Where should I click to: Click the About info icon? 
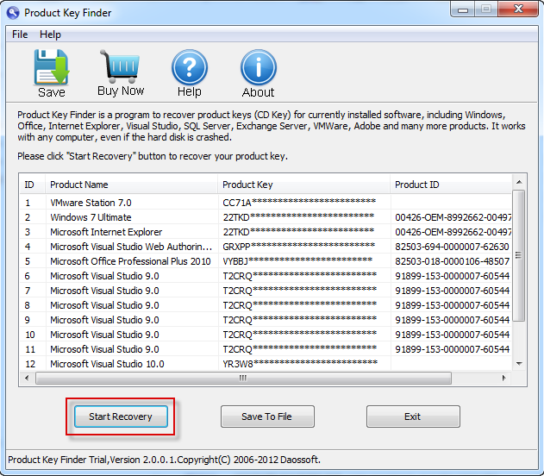click(x=258, y=67)
